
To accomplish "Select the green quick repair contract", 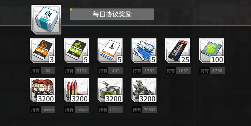I will coord(76,51).
